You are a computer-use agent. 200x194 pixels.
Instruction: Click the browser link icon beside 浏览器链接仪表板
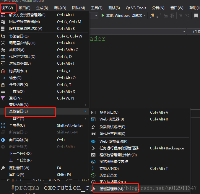(93, 162)
